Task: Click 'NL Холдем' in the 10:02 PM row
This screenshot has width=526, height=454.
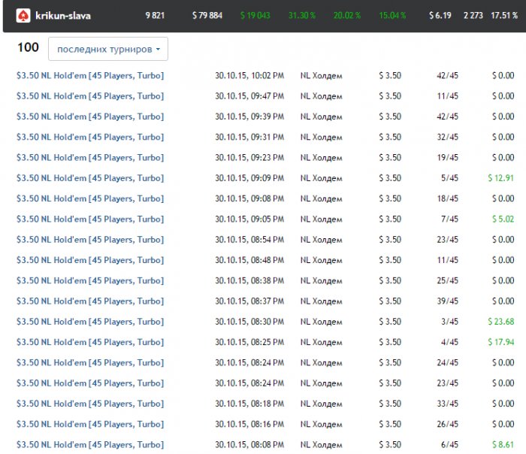Action: point(322,75)
